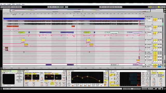The height and width of the screenshot is (93, 166).
Task: Open track 1 Audio's second automation control chooser
Action: pyautogui.click(x=149, y=22)
